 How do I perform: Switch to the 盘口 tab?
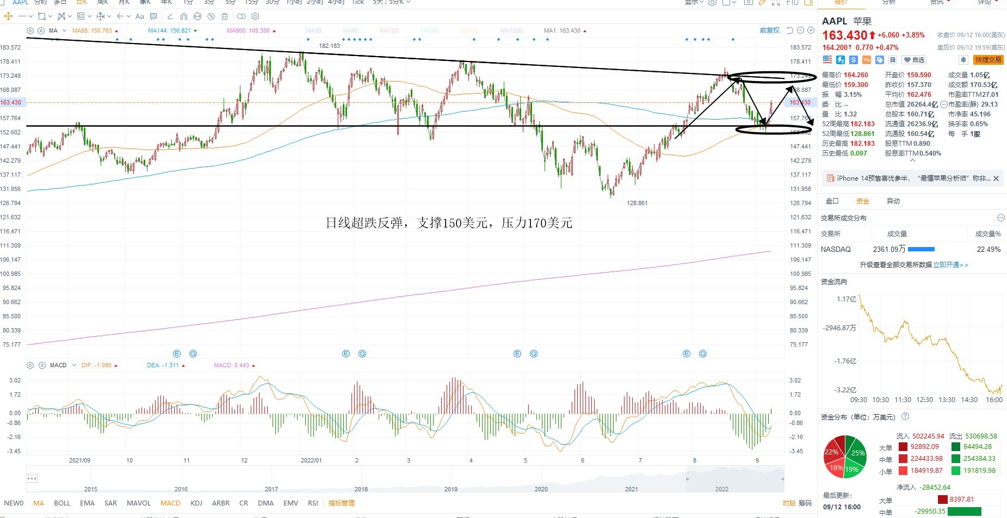832,201
